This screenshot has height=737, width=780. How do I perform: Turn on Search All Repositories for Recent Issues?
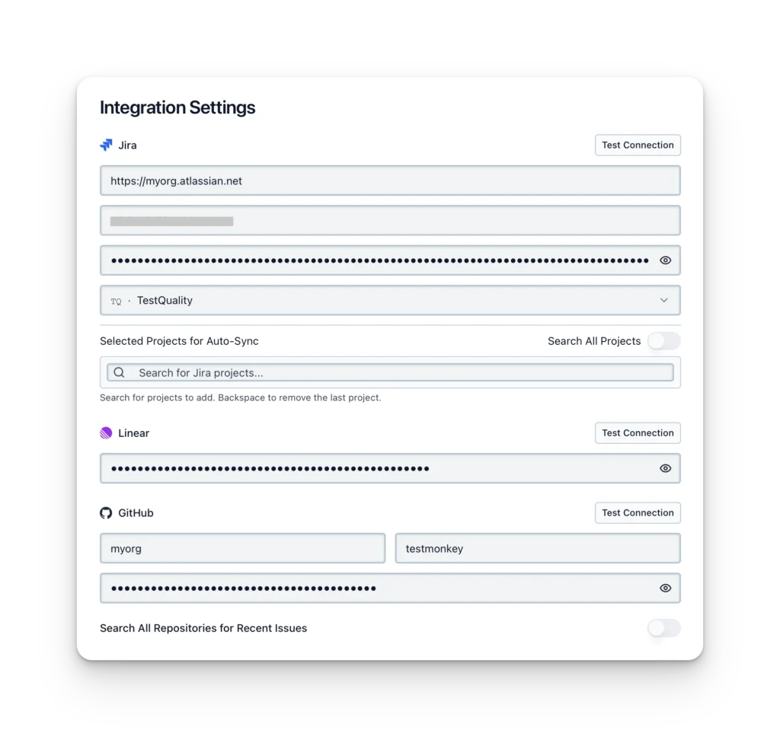click(663, 628)
